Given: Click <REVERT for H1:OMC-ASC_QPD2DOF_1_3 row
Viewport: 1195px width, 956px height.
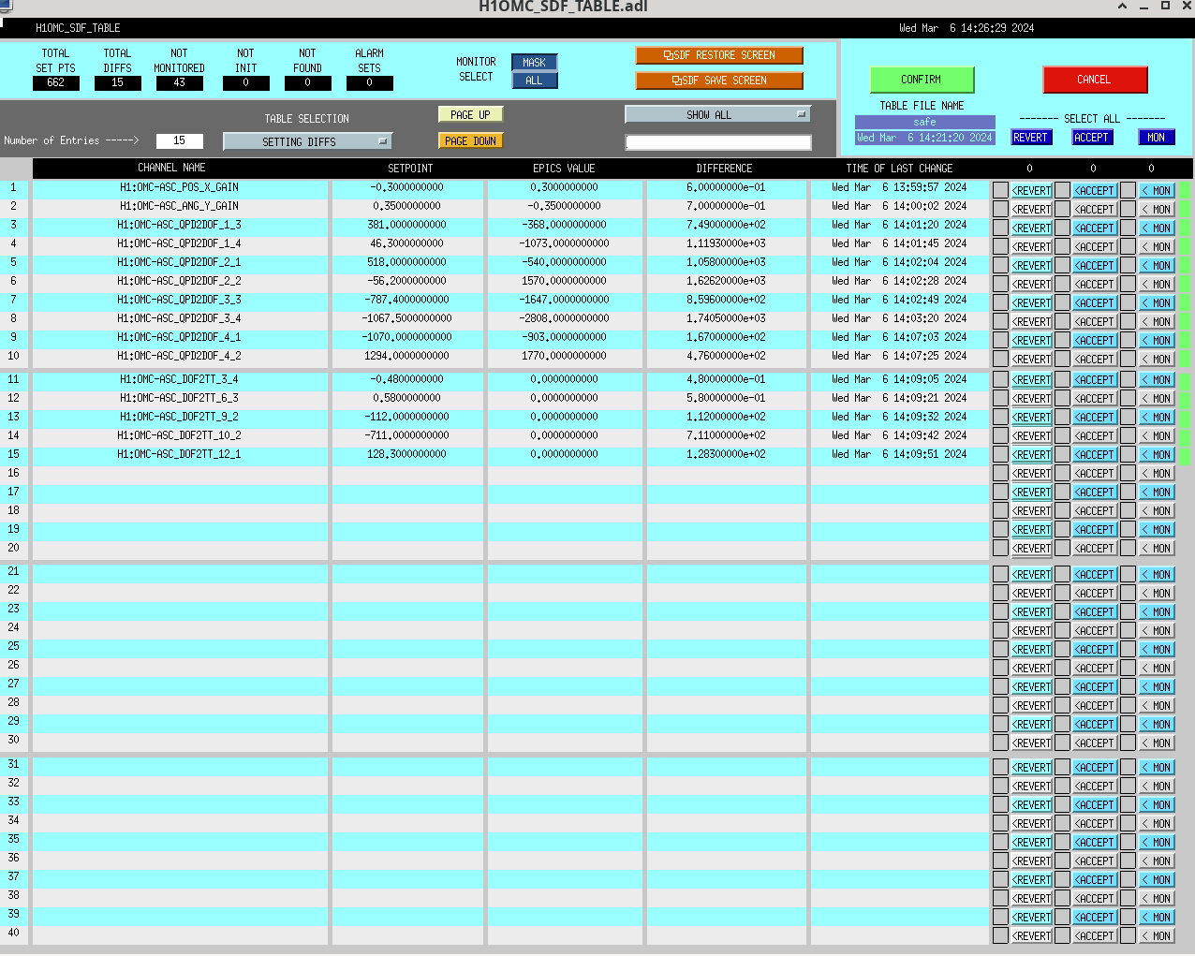Looking at the screenshot, I should 1031,228.
